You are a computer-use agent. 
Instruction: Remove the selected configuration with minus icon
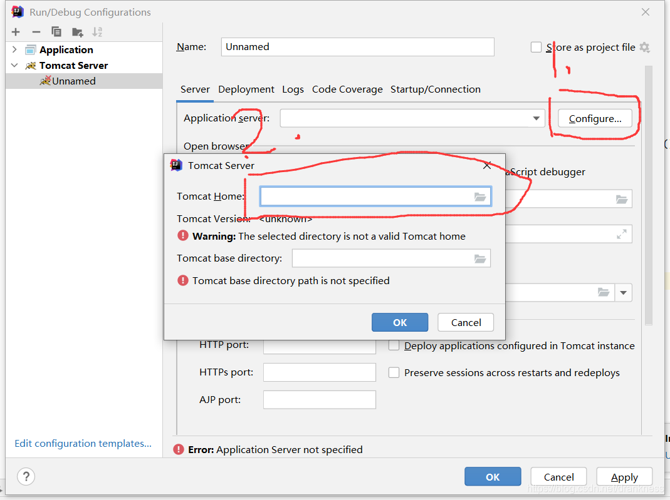point(36,32)
